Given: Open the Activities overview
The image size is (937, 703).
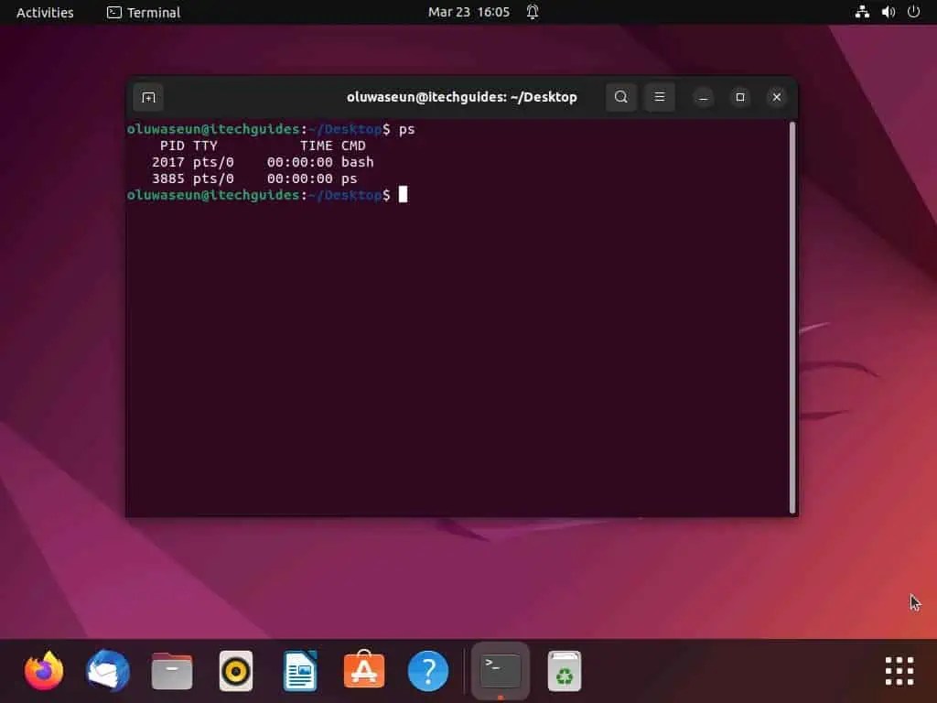Looking at the screenshot, I should [44, 12].
